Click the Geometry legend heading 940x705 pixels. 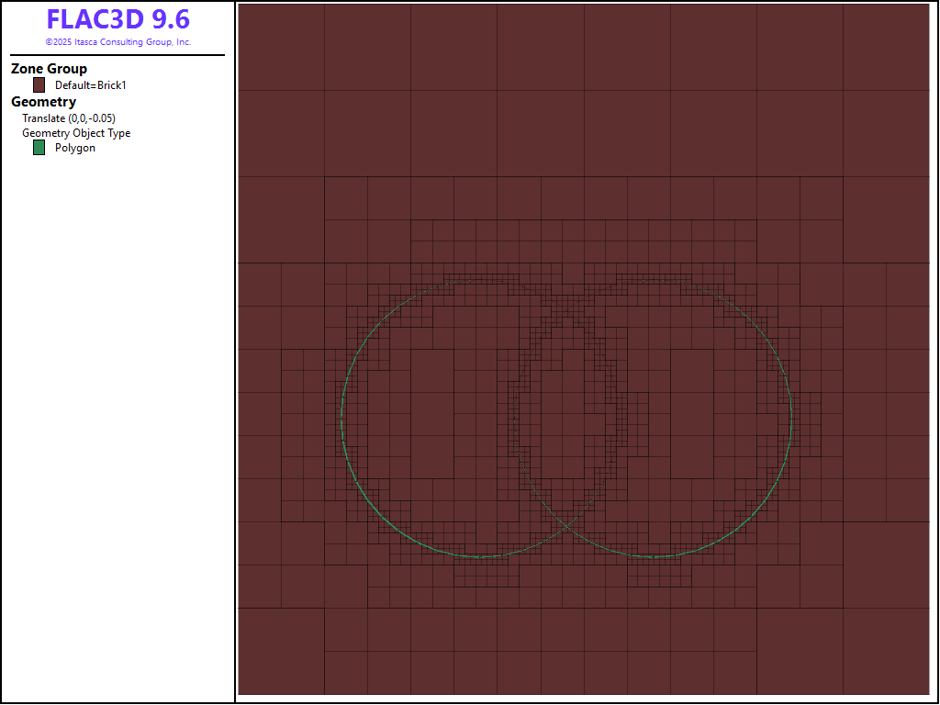click(x=43, y=102)
